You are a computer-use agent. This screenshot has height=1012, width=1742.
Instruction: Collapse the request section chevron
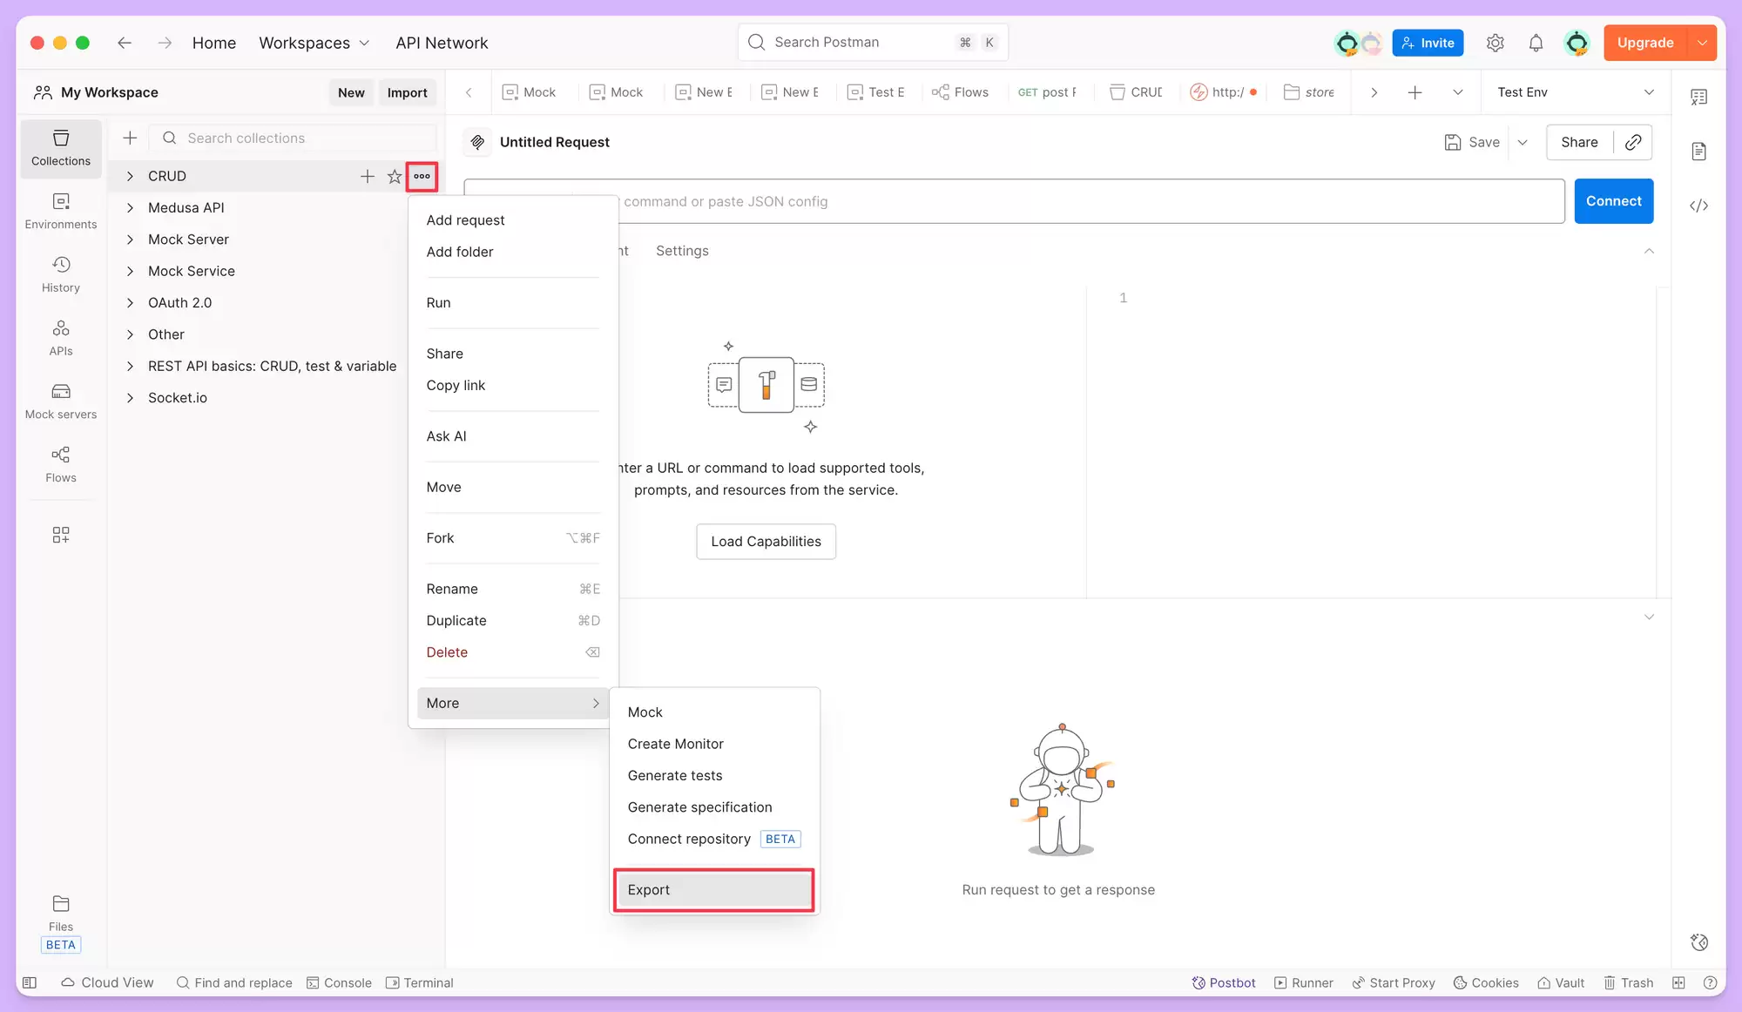(x=1649, y=251)
